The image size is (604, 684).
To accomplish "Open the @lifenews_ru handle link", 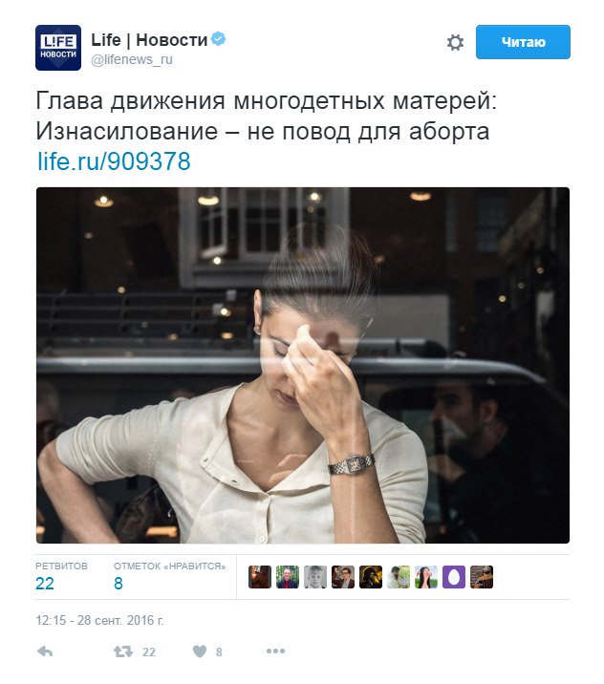I will 132,59.
